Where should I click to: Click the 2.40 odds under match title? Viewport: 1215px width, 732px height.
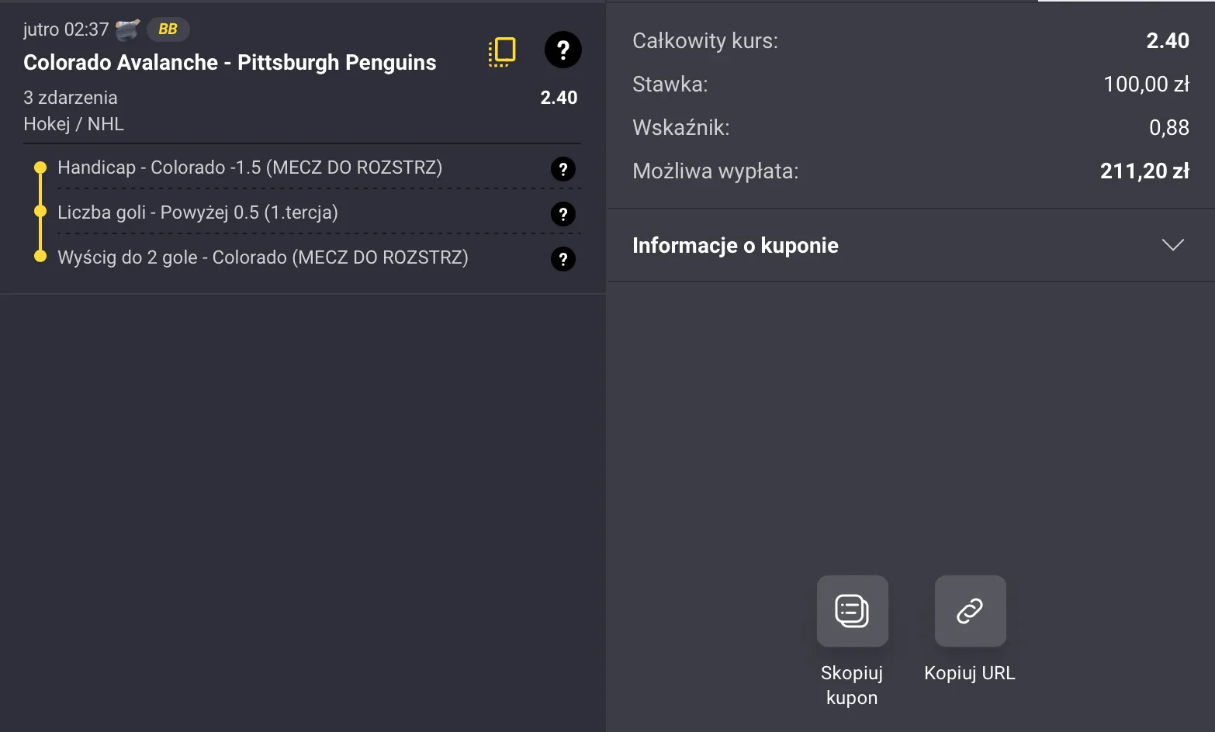559,98
